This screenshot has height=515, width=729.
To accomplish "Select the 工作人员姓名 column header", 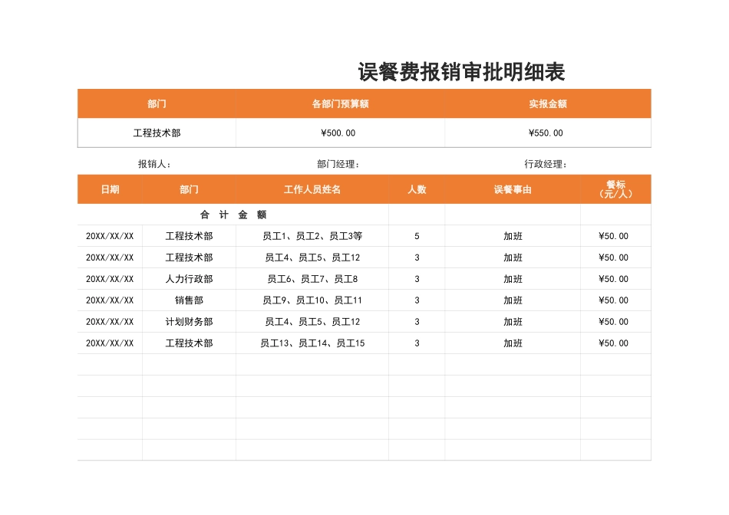I will [x=314, y=189].
